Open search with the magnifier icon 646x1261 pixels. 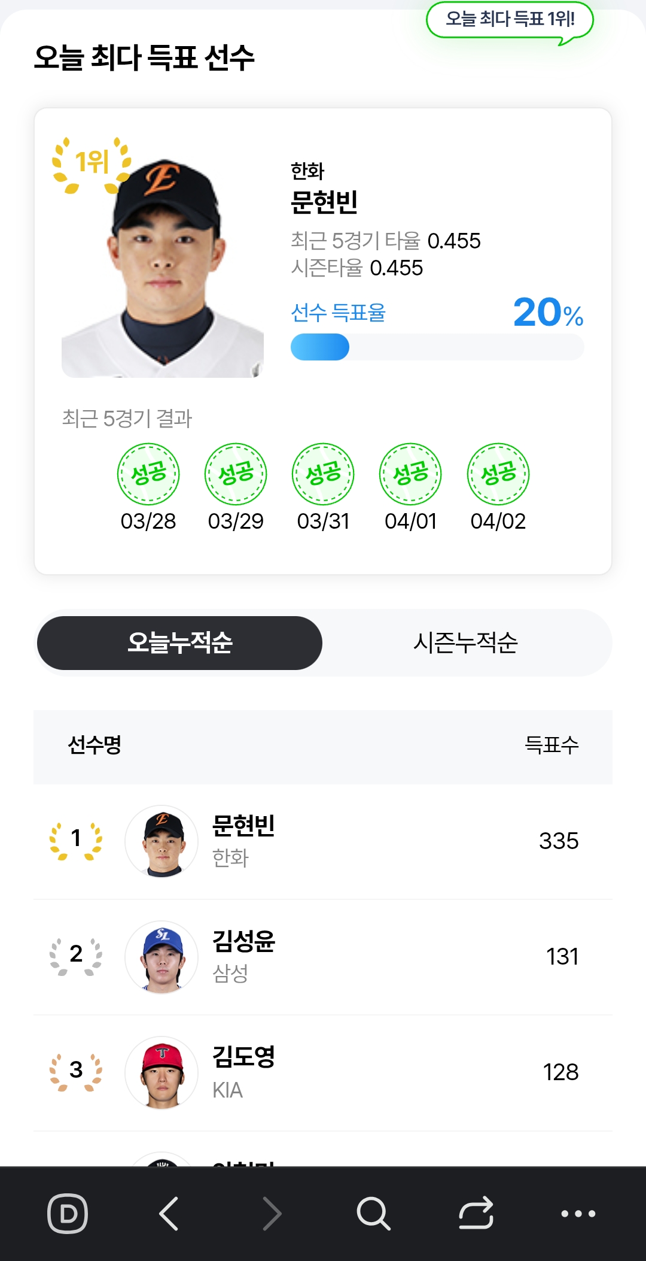[x=373, y=1213]
